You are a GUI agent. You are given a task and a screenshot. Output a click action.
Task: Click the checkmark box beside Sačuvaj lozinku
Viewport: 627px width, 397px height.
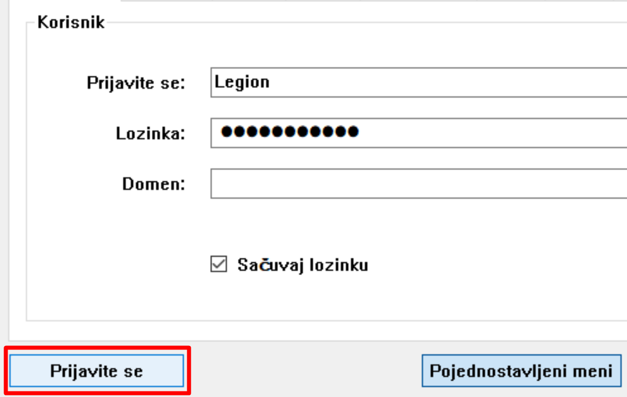pos(219,264)
